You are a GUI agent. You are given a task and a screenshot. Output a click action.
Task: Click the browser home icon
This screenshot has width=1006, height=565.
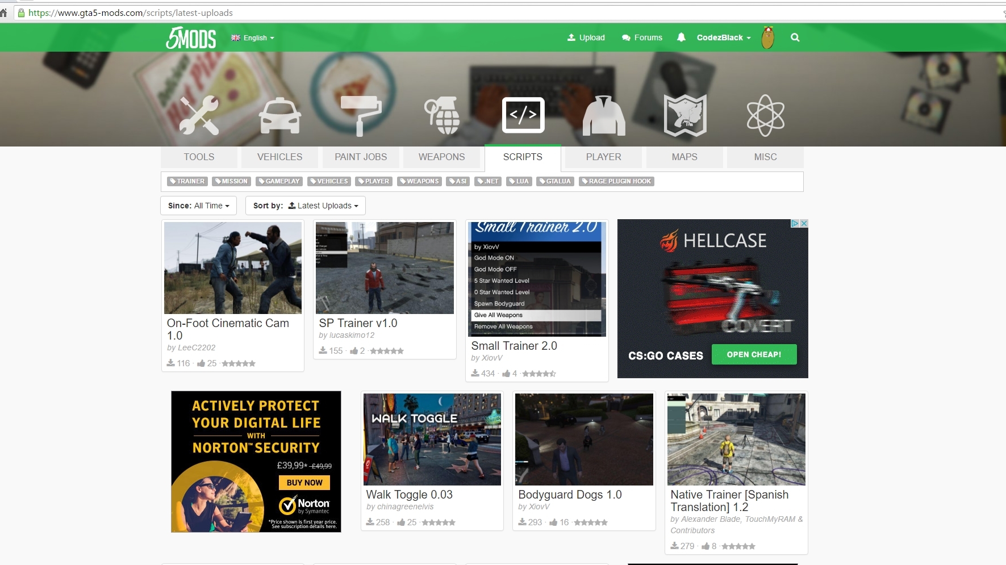tap(3, 12)
